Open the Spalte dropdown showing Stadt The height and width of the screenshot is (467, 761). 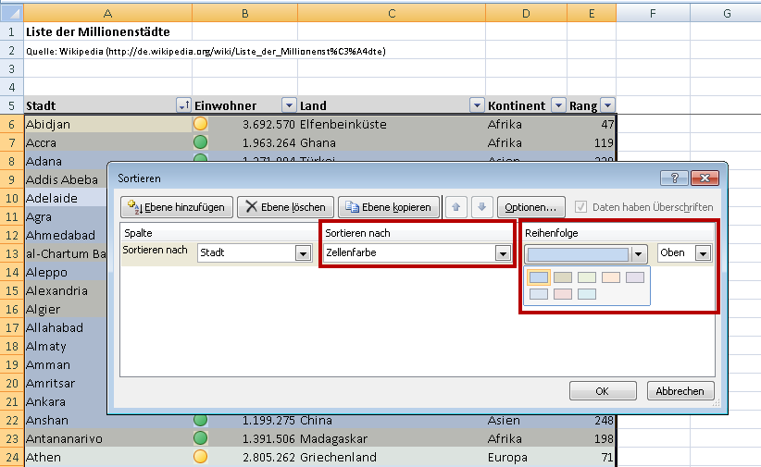[302, 253]
